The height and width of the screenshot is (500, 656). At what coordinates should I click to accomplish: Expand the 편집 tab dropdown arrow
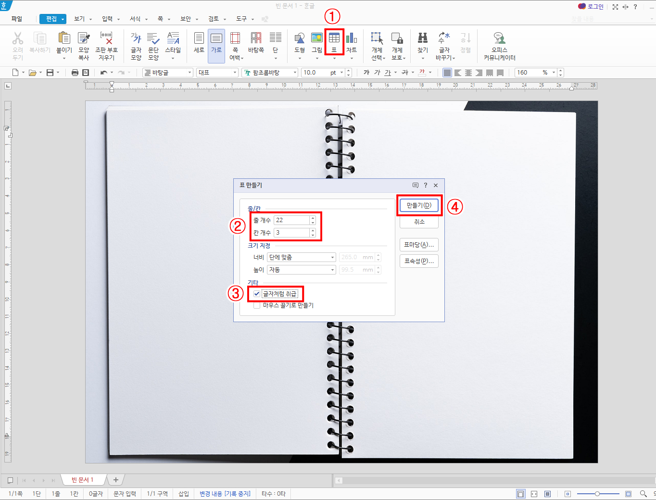(x=63, y=19)
